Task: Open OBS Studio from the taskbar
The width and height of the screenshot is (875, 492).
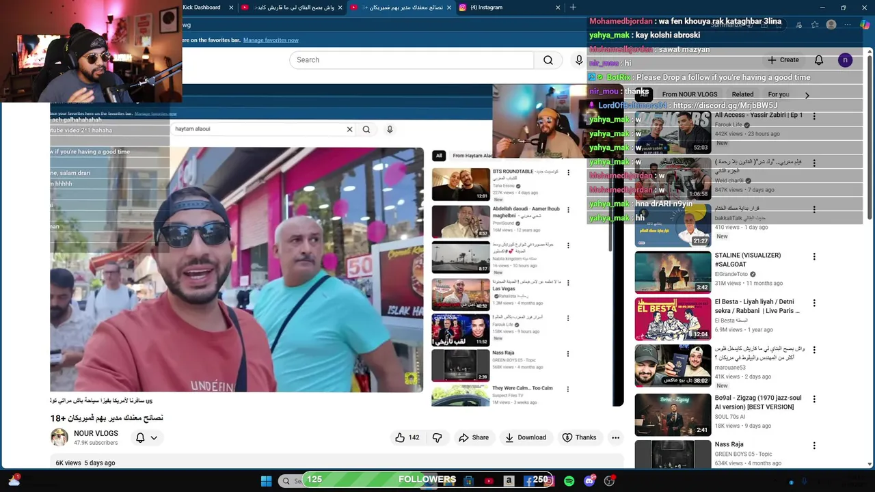Action: pyautogui.click(x=609, y=481)
